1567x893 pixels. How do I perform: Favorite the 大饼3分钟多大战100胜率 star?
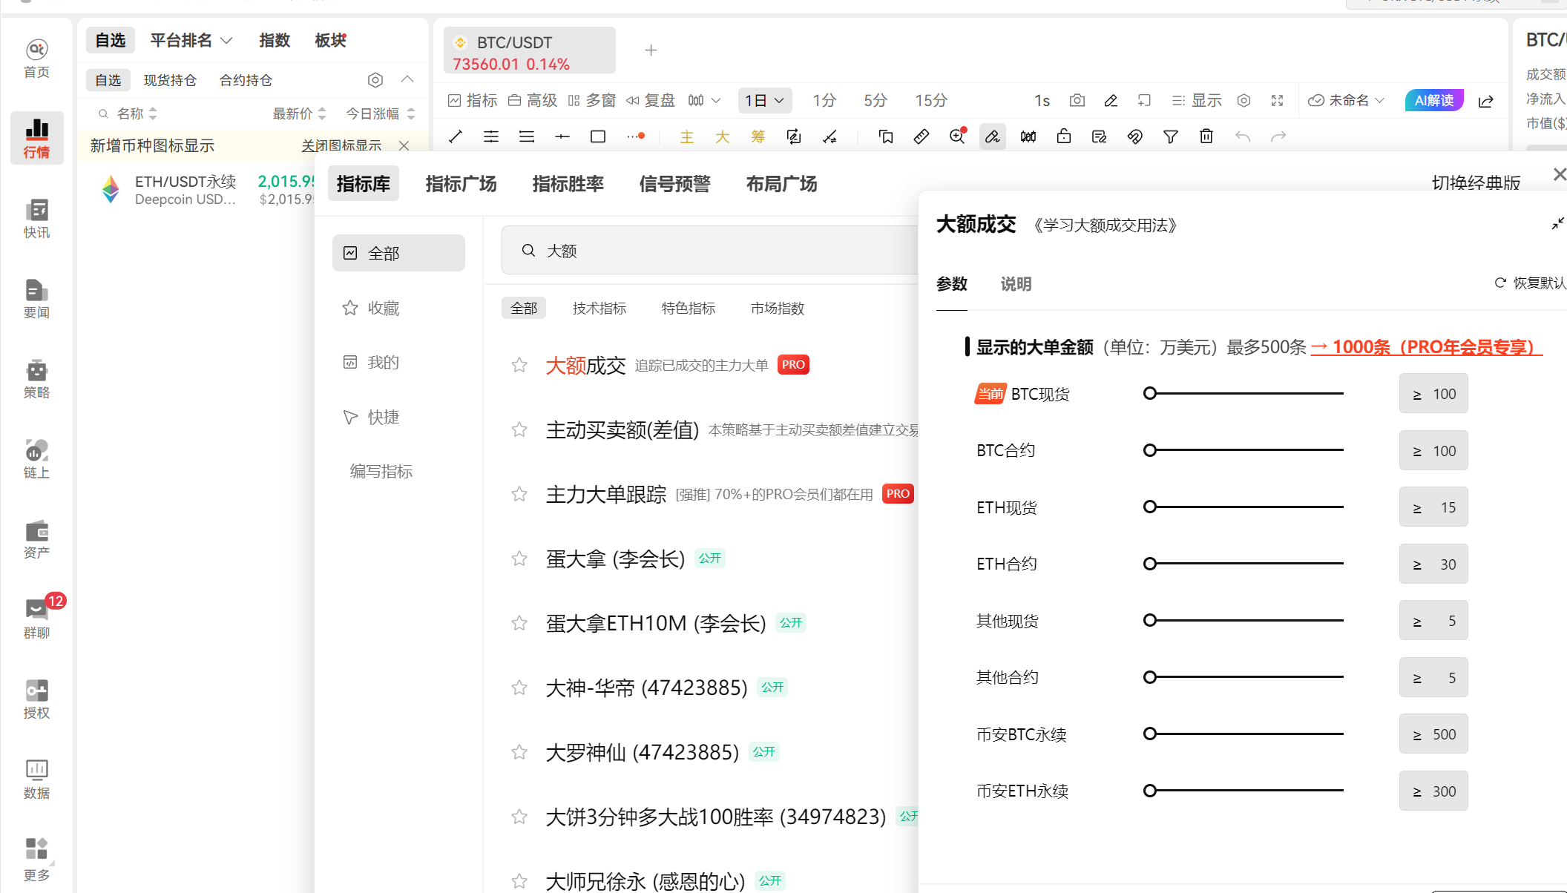click(519, 817)
